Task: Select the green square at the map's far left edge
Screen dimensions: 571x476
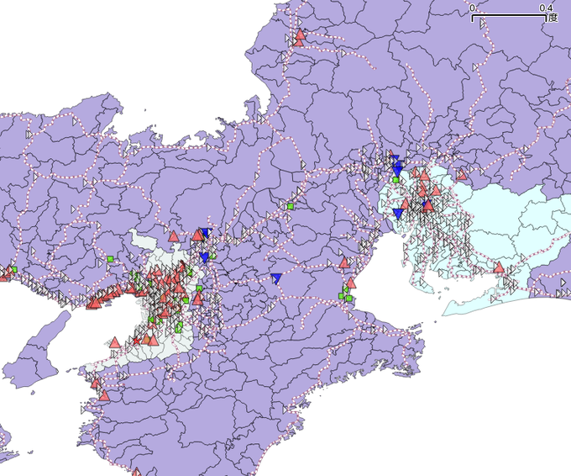Action: pos(13,270)
